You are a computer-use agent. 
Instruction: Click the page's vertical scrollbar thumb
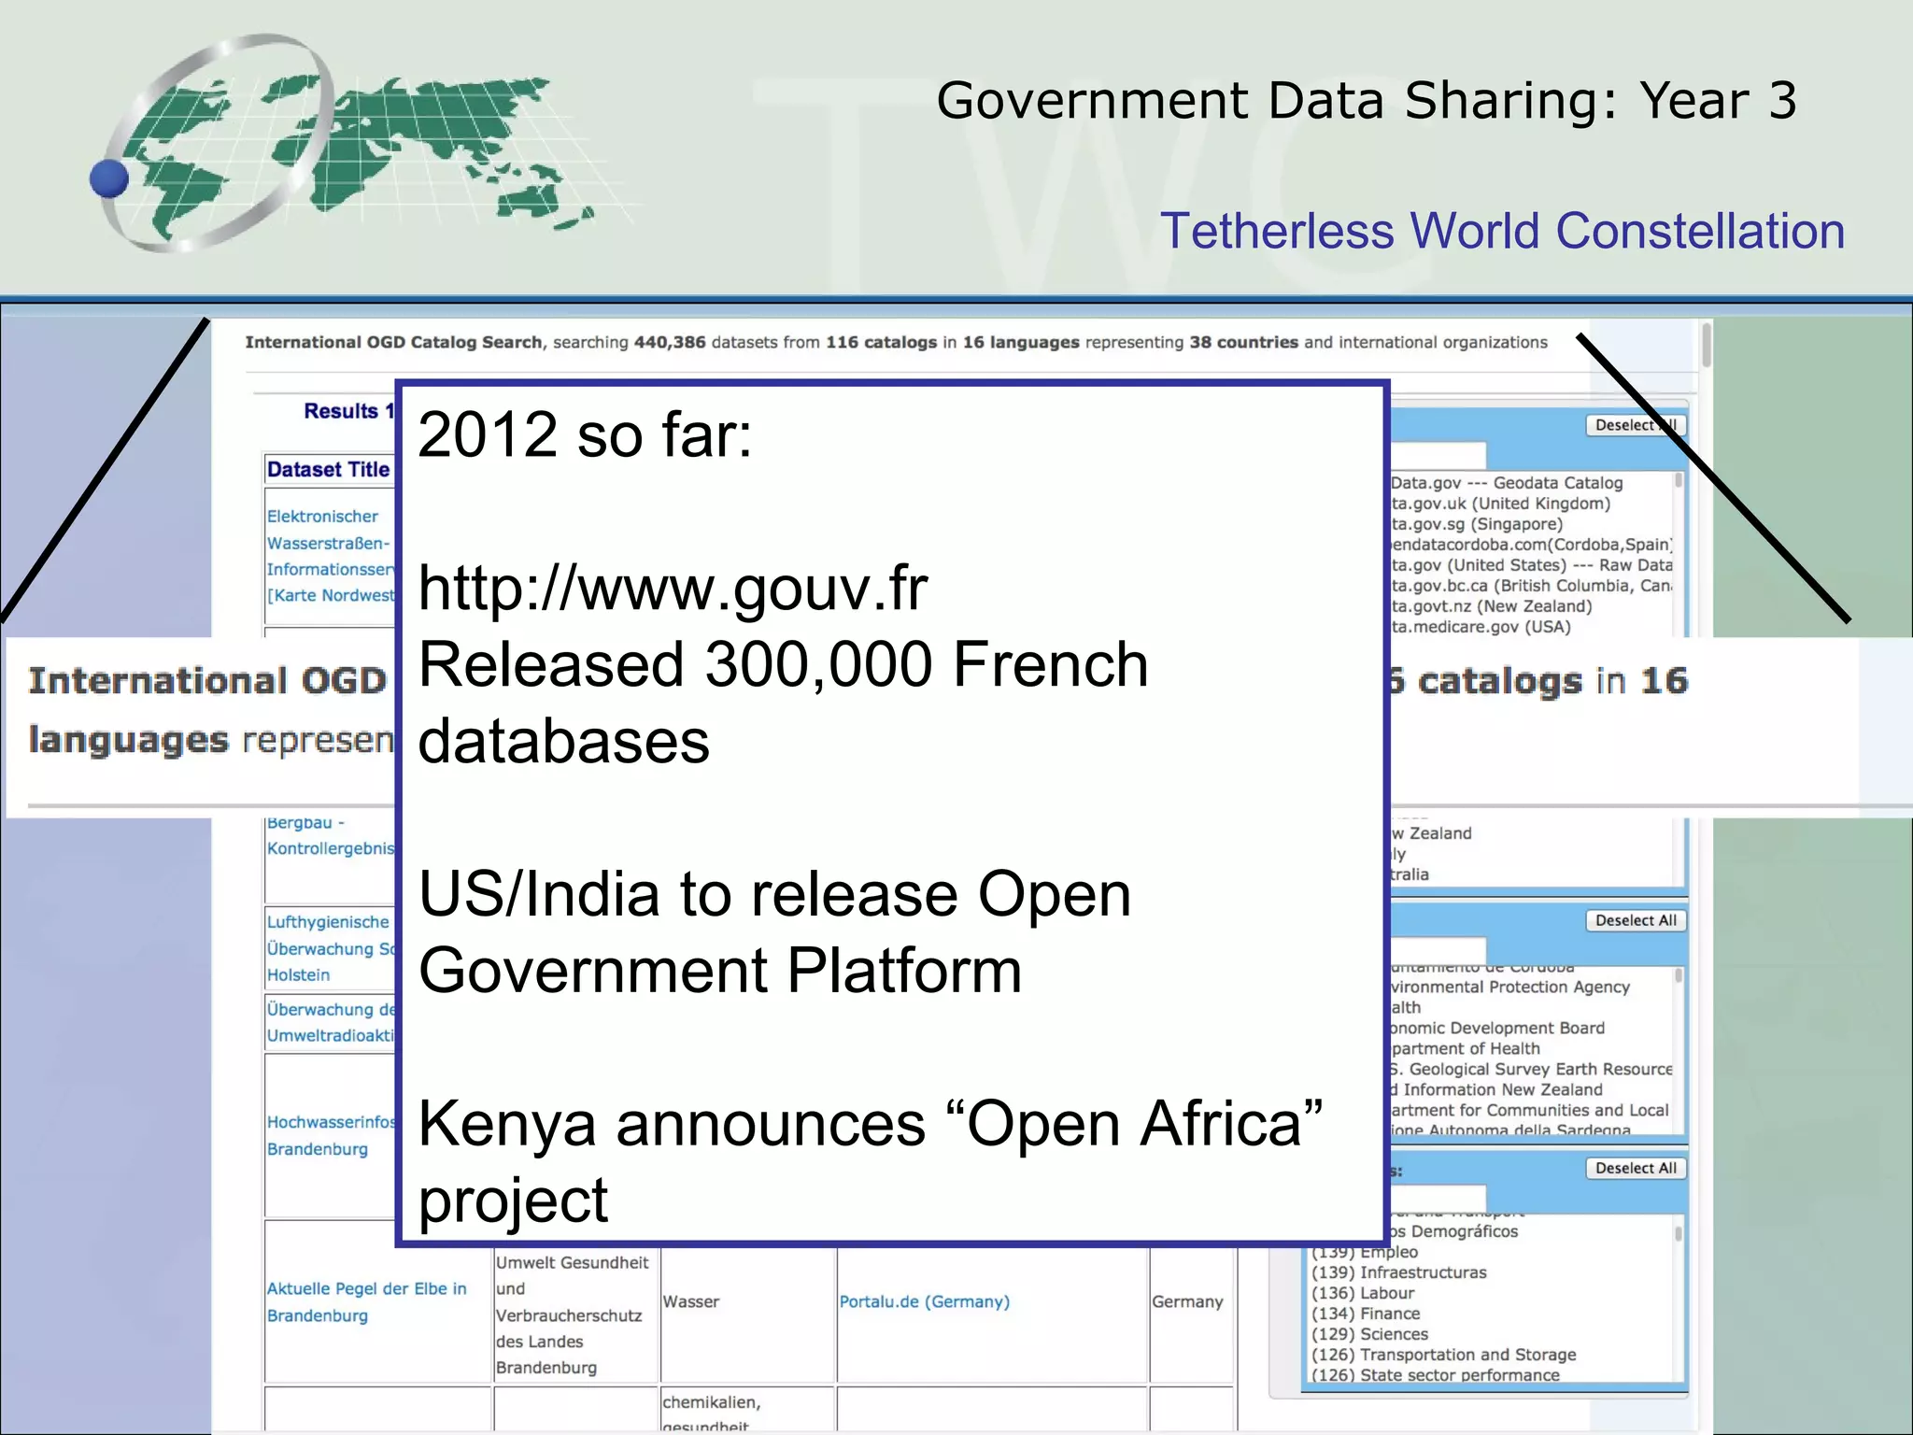pos(1707,345)
